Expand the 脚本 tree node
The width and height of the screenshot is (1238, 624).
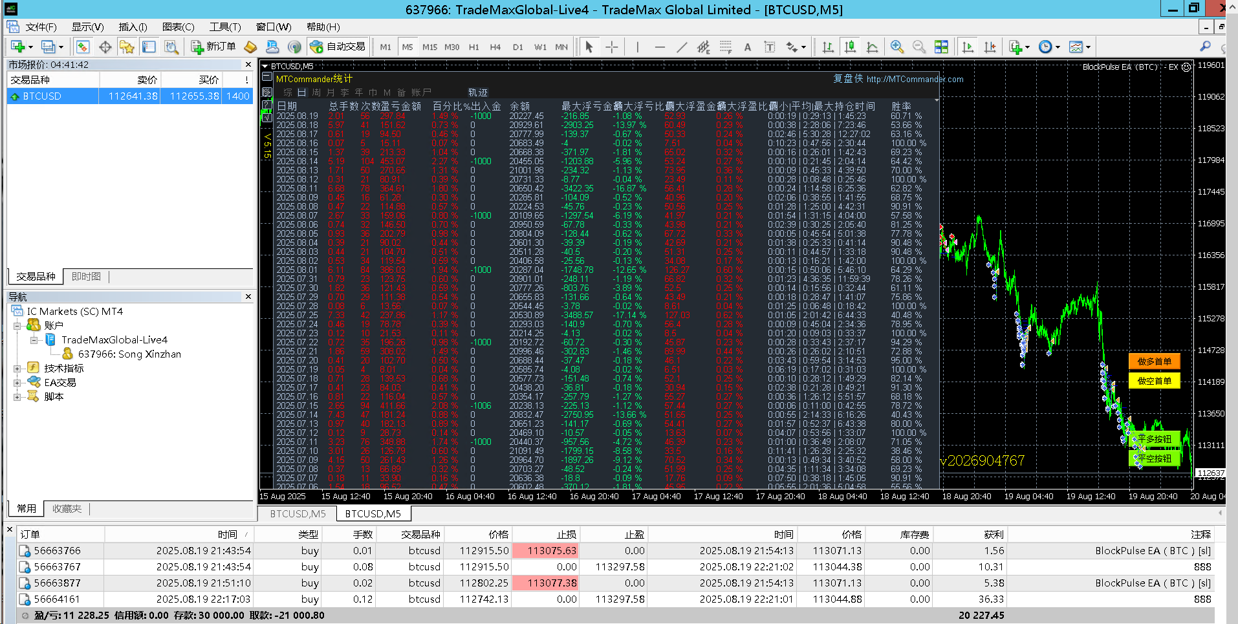coord(17,397)
